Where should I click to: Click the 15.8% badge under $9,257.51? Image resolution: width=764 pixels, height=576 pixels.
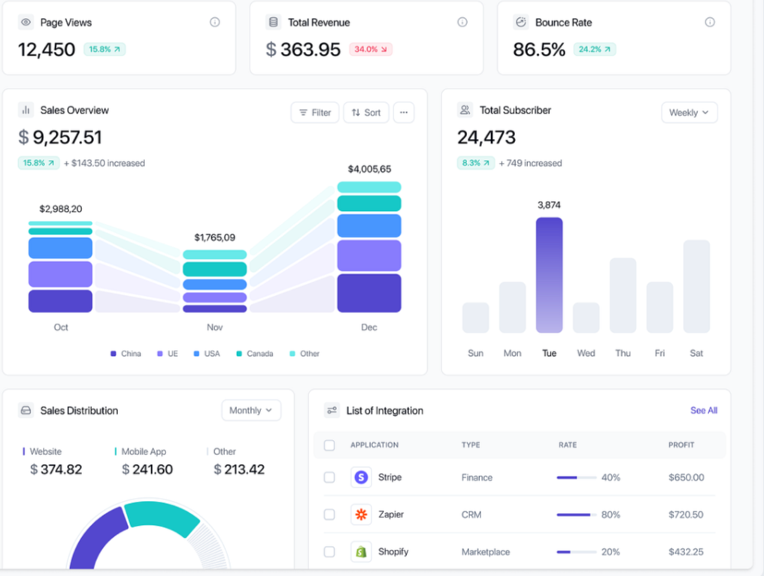point(38,163)
